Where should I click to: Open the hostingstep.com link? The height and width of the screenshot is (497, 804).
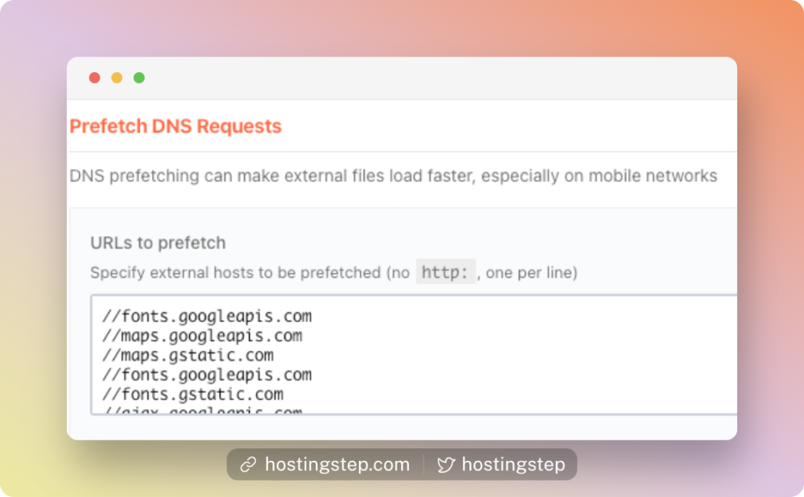pos(337,464)
